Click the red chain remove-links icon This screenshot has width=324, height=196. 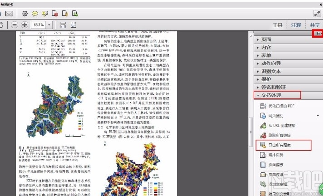(263, 135)
